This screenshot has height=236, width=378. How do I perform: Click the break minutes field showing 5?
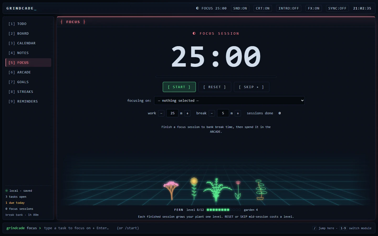223,113
